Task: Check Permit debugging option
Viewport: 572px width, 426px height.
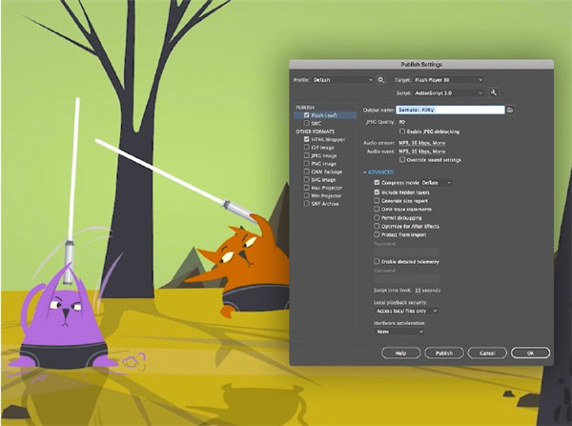Action: point(377,217)
